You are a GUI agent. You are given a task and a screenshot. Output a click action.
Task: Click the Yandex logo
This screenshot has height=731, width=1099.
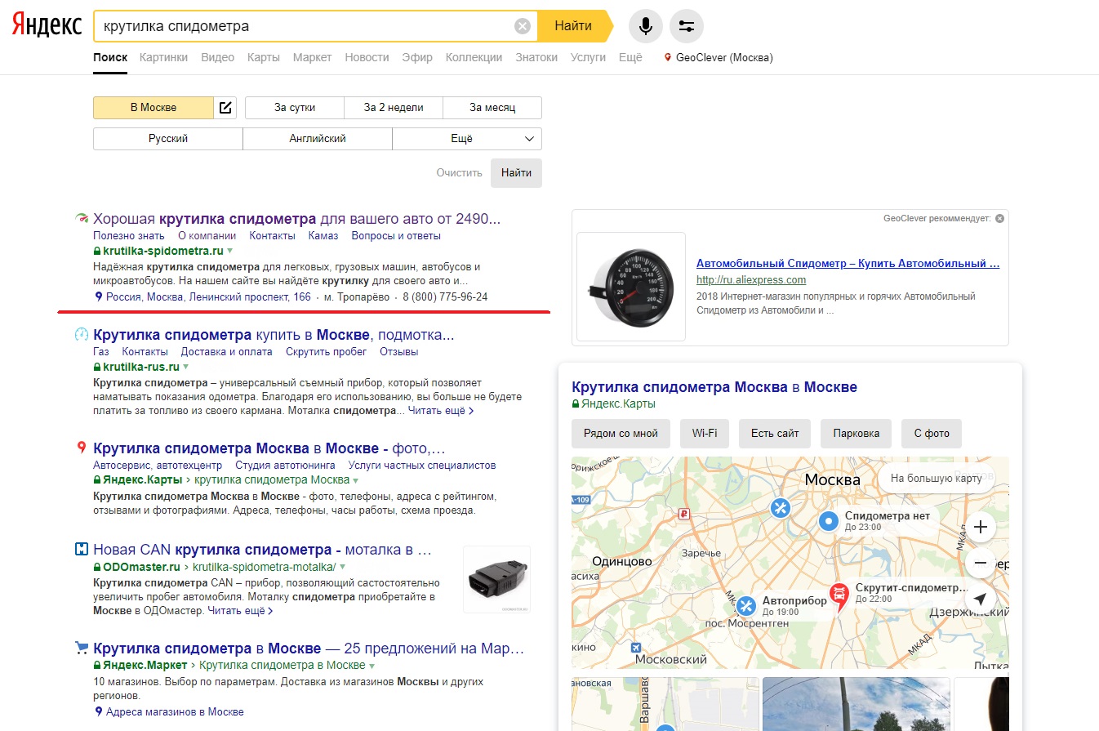point(47,25)
